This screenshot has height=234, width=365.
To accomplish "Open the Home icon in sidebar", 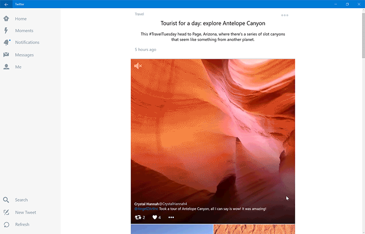I will [x=6, y=19].
